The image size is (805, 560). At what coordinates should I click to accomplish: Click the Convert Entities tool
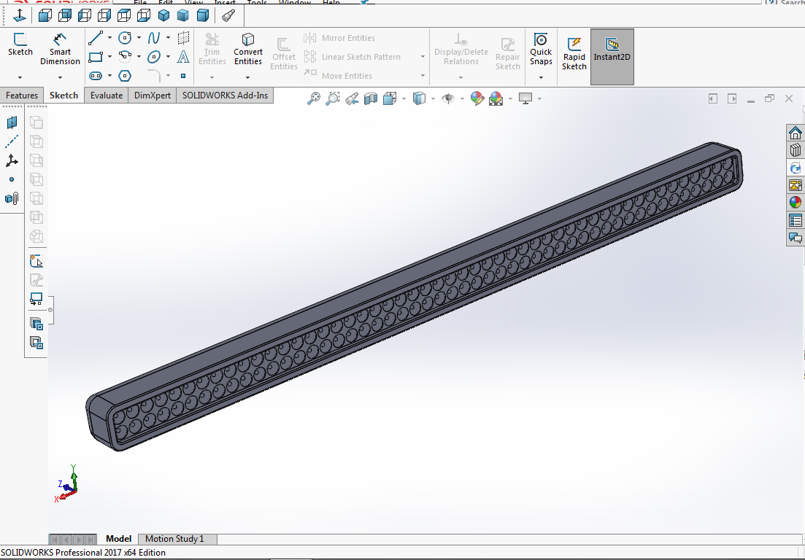pos(248,49)
